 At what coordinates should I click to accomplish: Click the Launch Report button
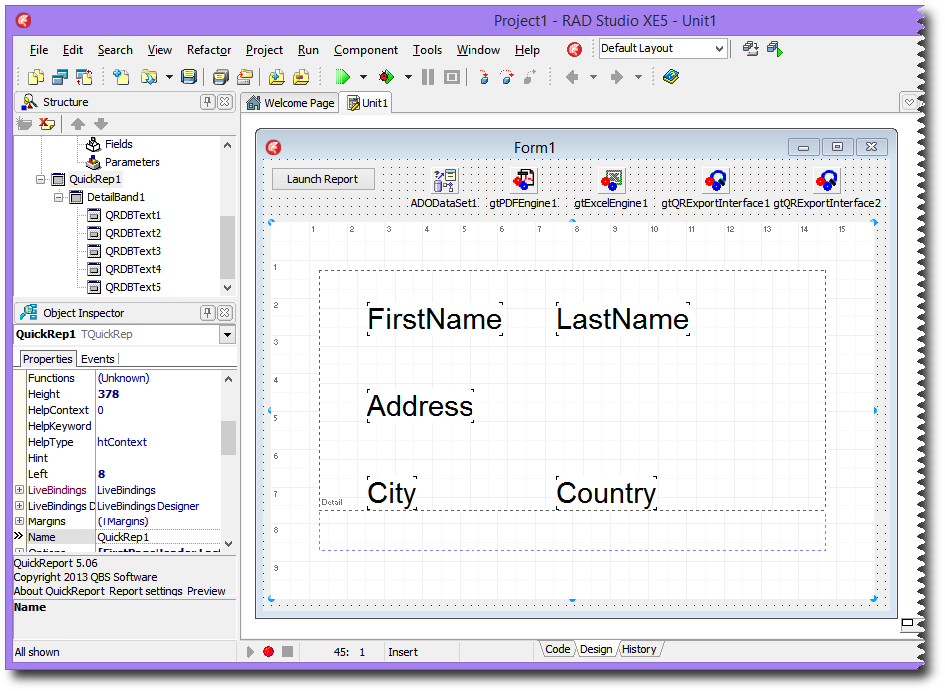tap(322, 179)
